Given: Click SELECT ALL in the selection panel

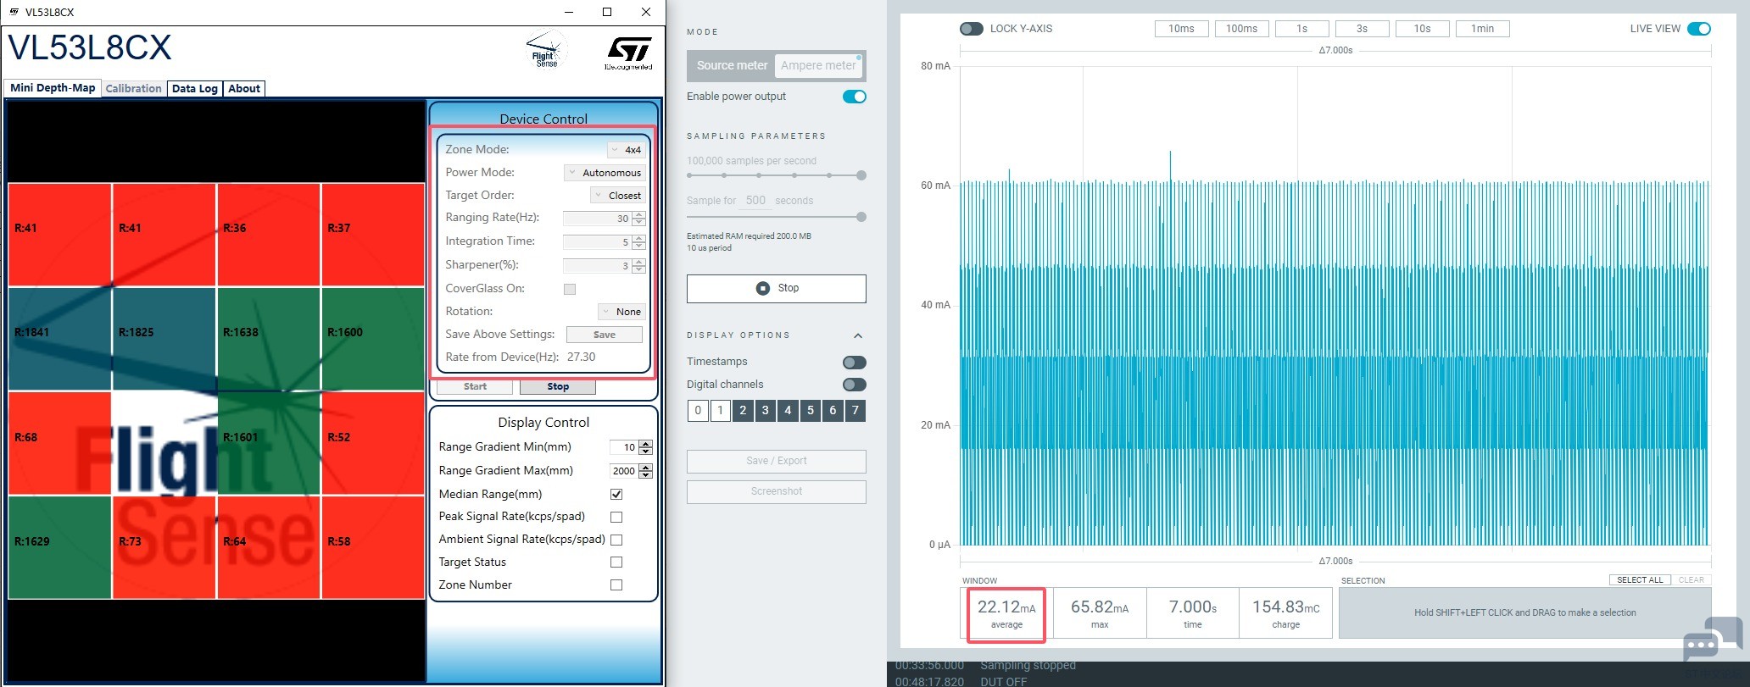Looking at the screenshot, I should [1640, 580].
